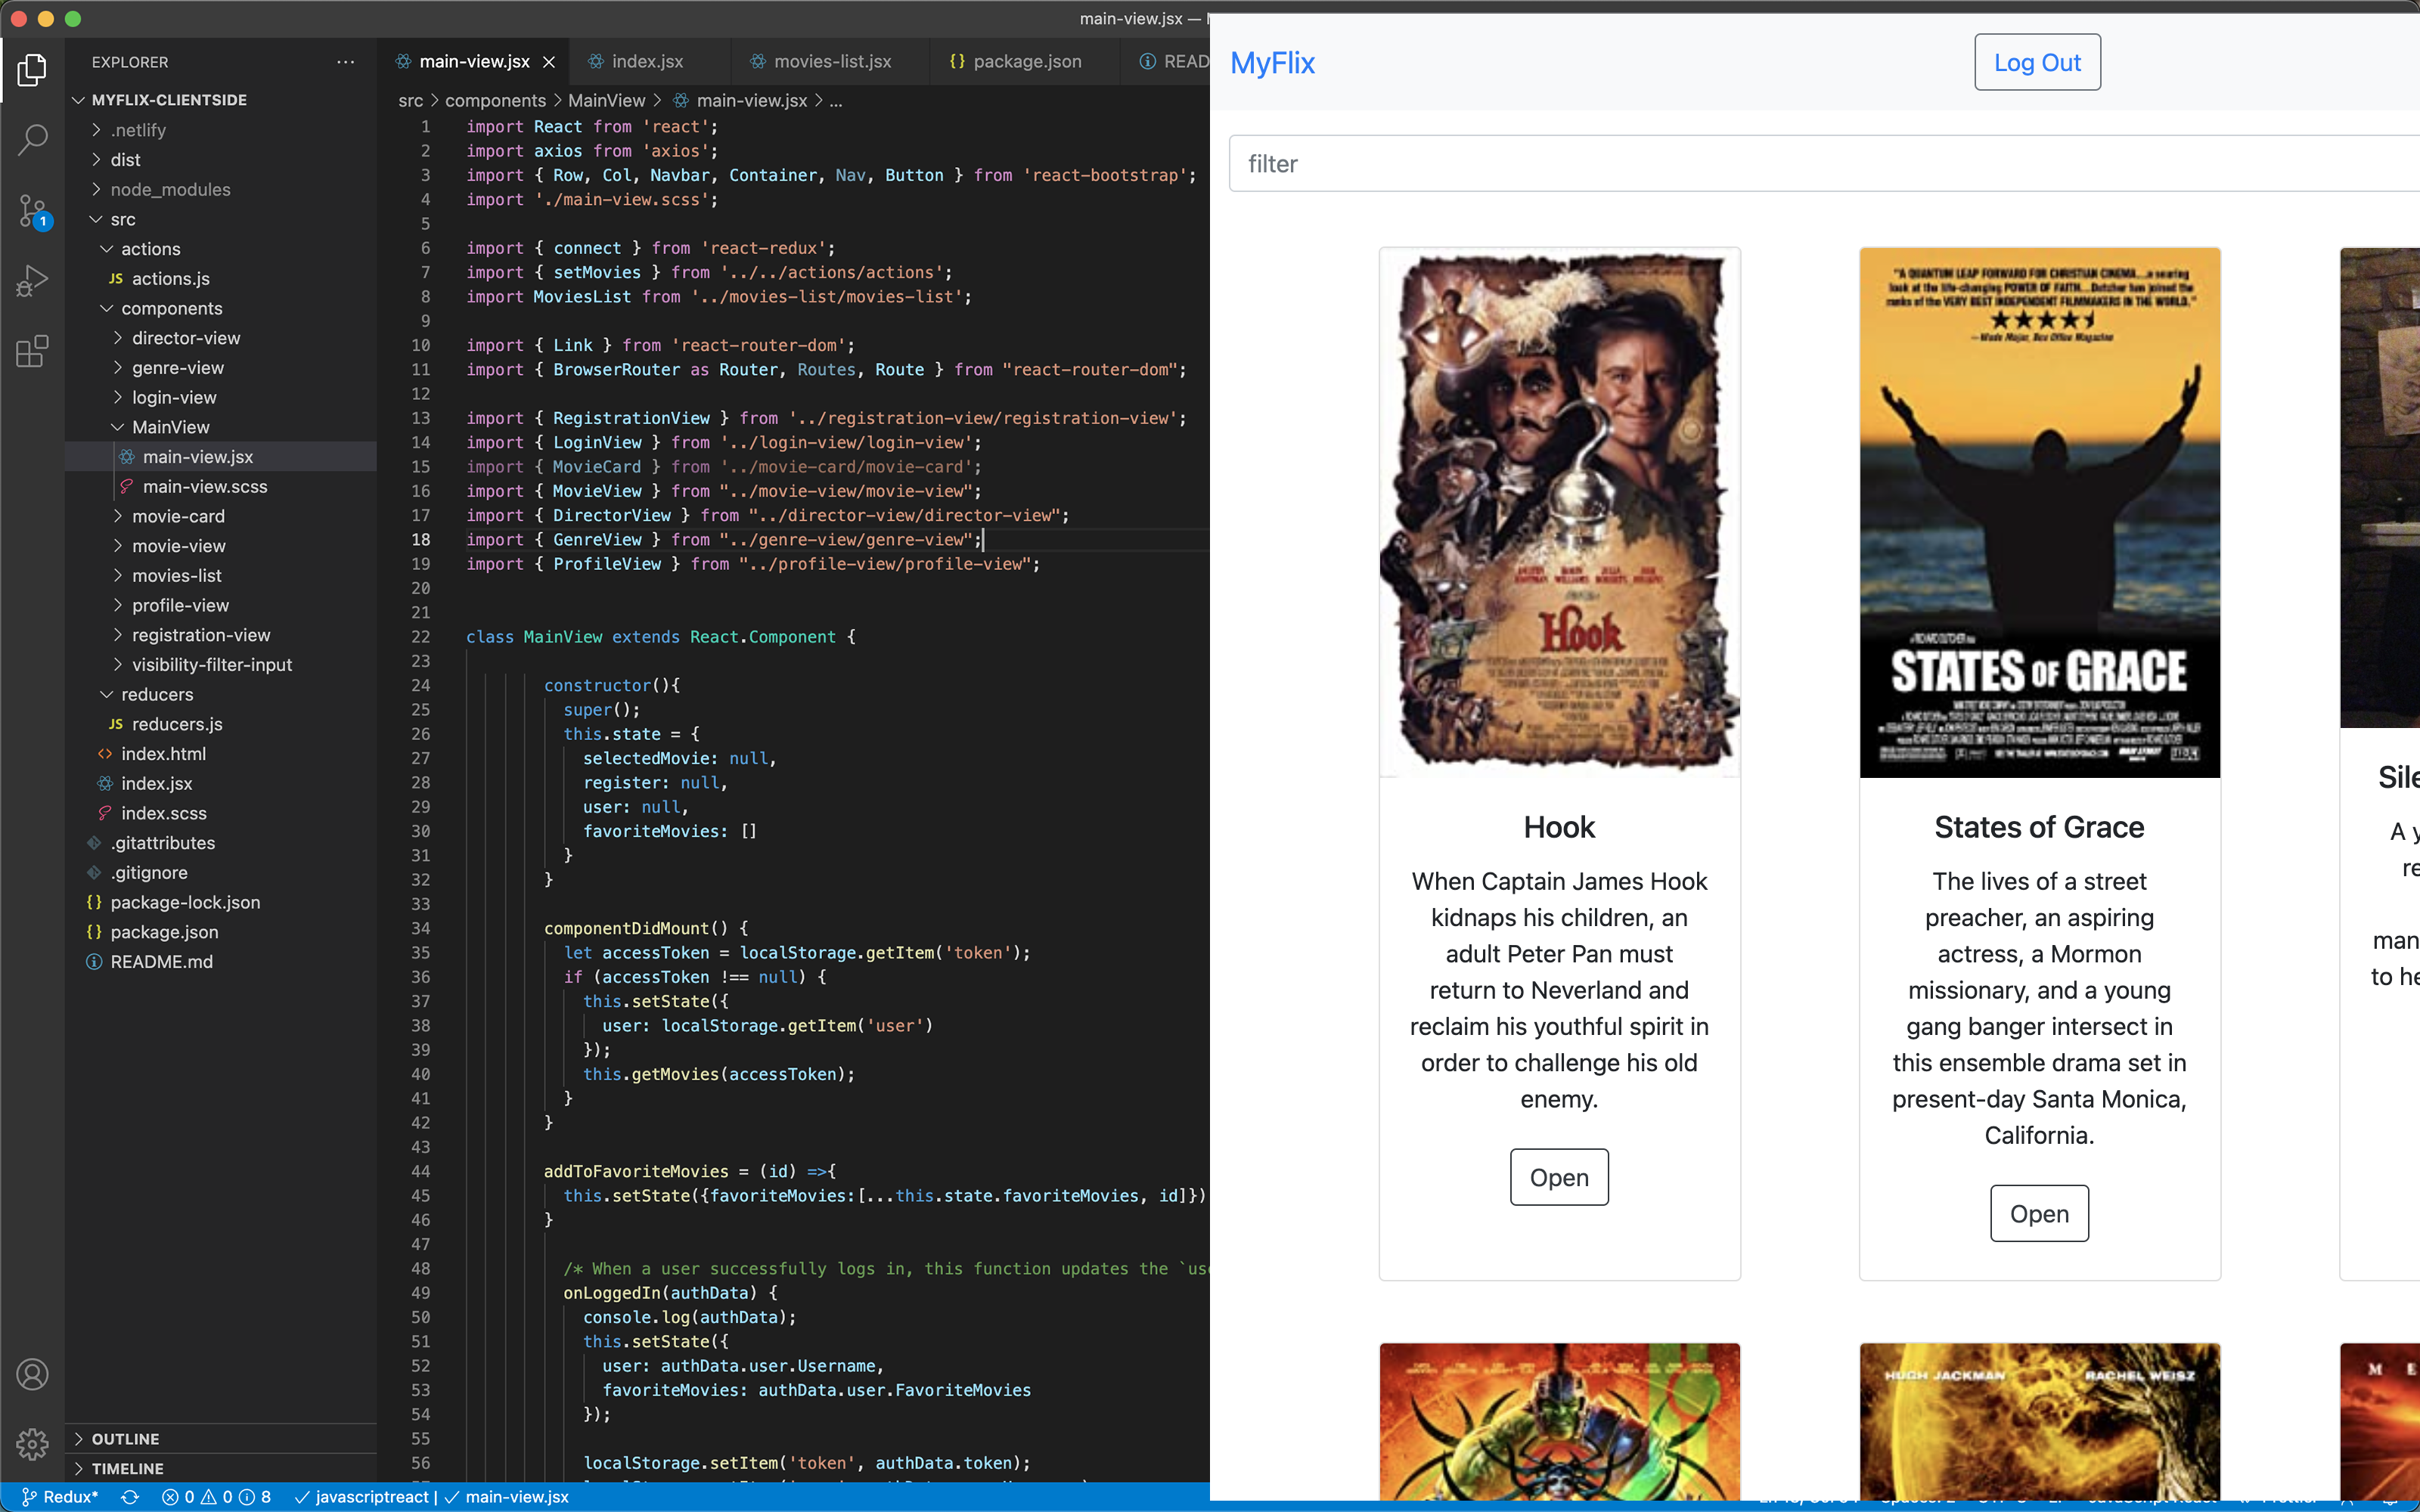2420x1512 pixels.
Task: Click the MyFlix brand link
Action: click(1272, 62)
